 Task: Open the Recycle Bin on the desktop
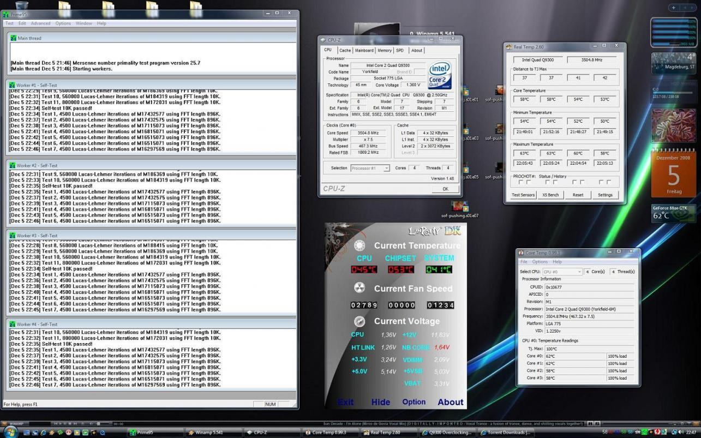coord(22,5)
